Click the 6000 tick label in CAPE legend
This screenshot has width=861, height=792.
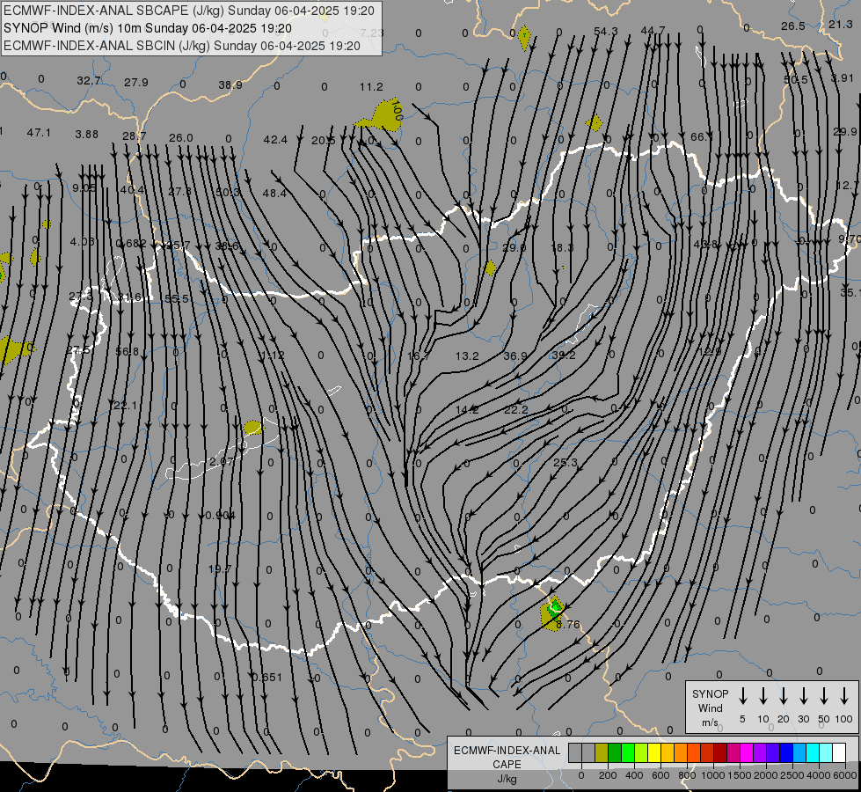pyautogui.click(x=844, y=775)
